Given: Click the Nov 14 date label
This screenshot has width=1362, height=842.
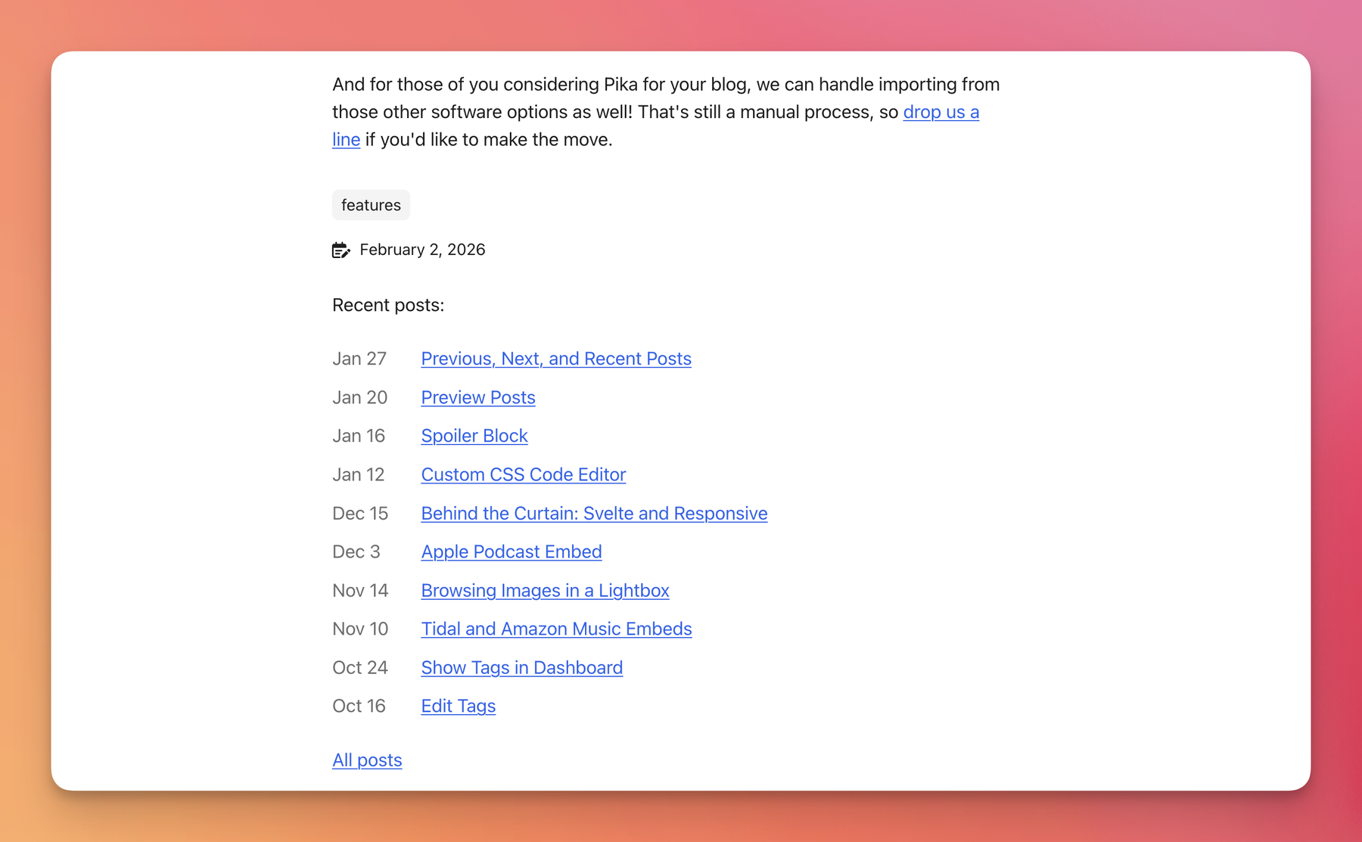Looking at the screenshot, I should click(x=360, y=590).
